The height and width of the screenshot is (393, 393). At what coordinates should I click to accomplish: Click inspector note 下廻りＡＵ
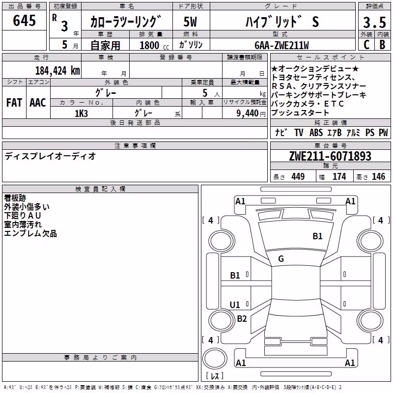coord(23,216)
